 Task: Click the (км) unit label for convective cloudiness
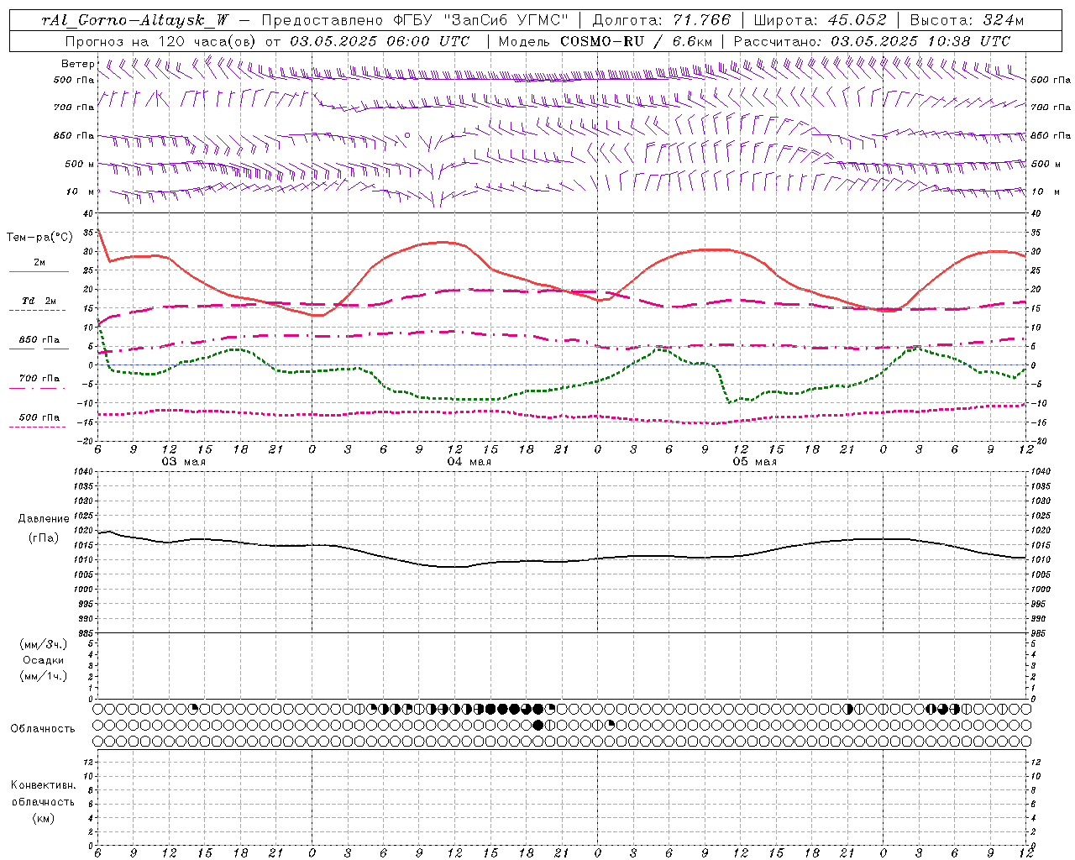(43, 818)
